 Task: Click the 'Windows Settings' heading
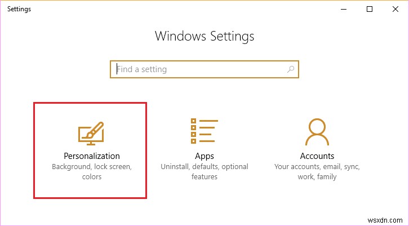204,37
